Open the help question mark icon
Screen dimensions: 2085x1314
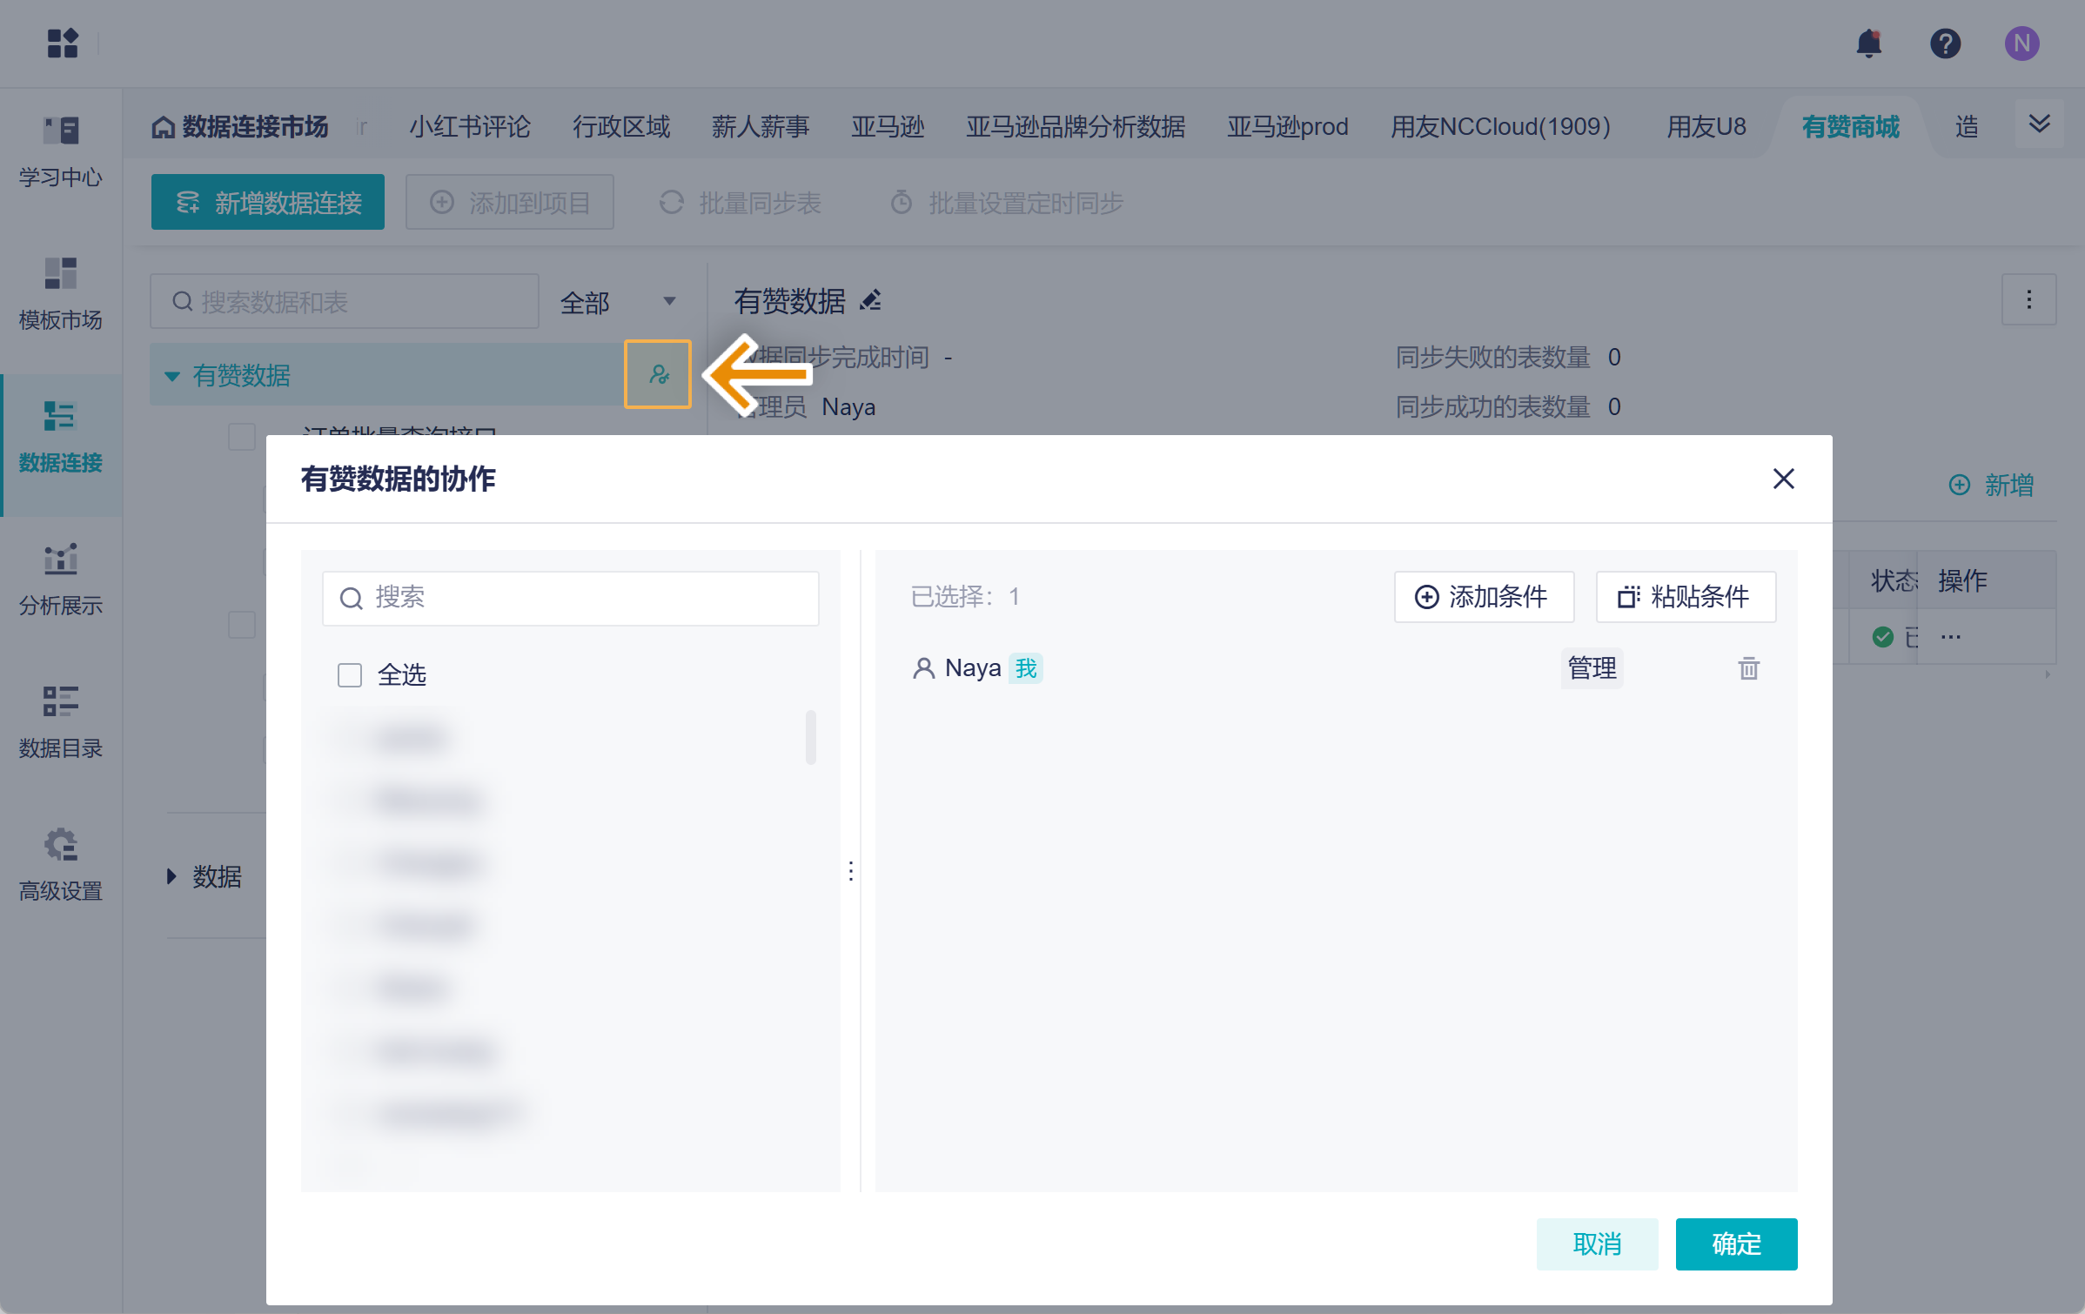[x=1945, y=44]
